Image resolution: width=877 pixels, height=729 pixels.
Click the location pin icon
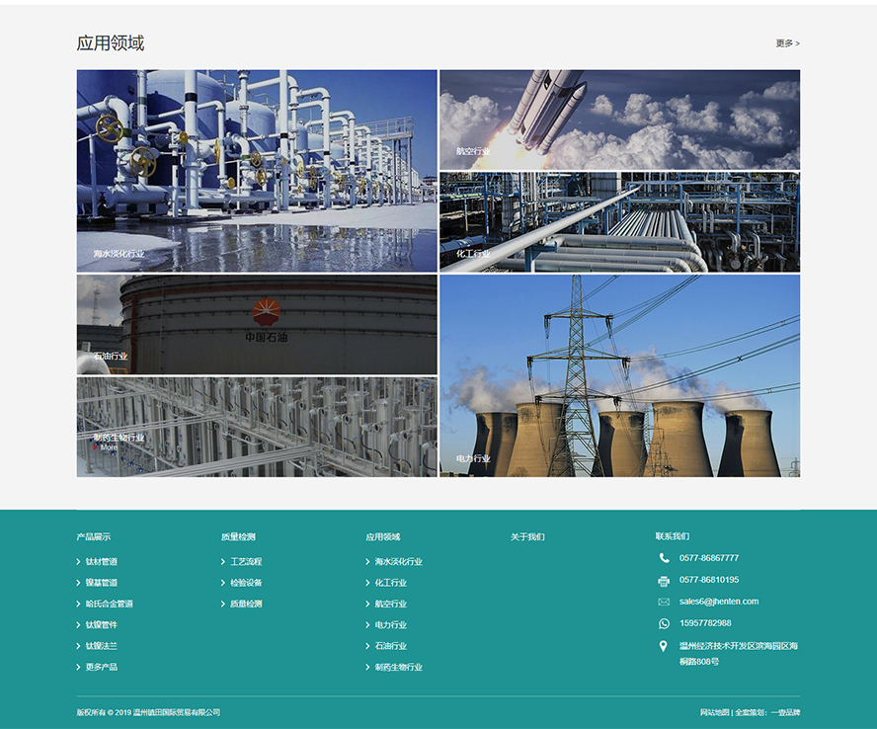(x=664, y=646)
